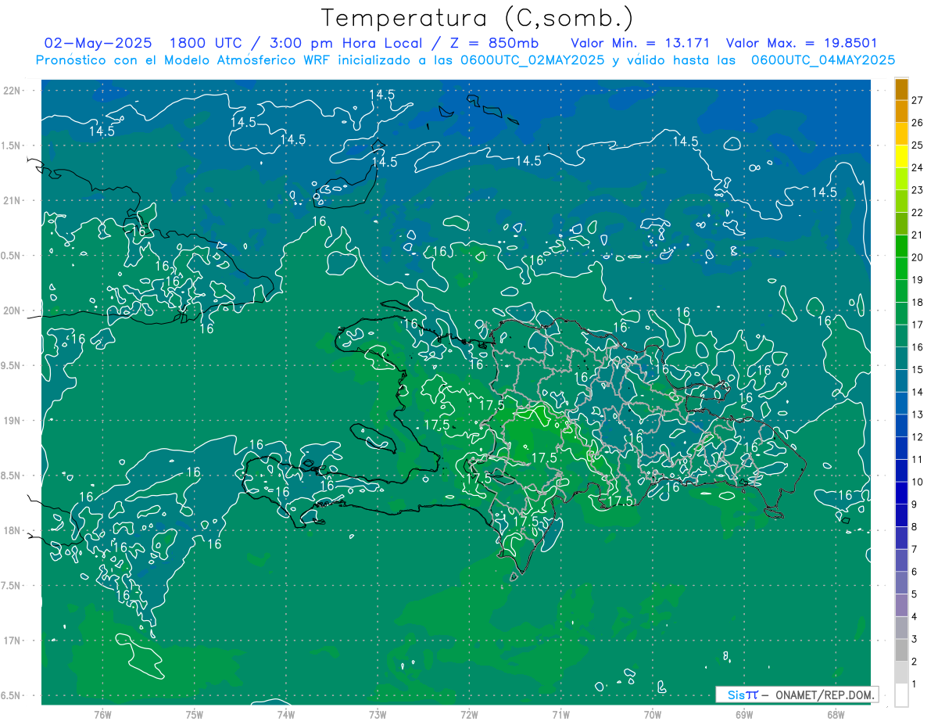This screenshot has height=725, width=938.
Task: Click the '3:00 pm Hora Local' text
Action: pyautogui.click(x=348, y=43)
